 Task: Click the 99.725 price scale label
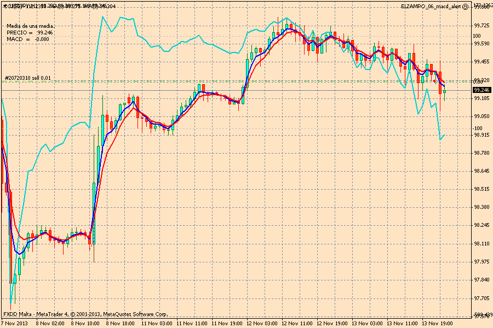click(x=481, y=25)
